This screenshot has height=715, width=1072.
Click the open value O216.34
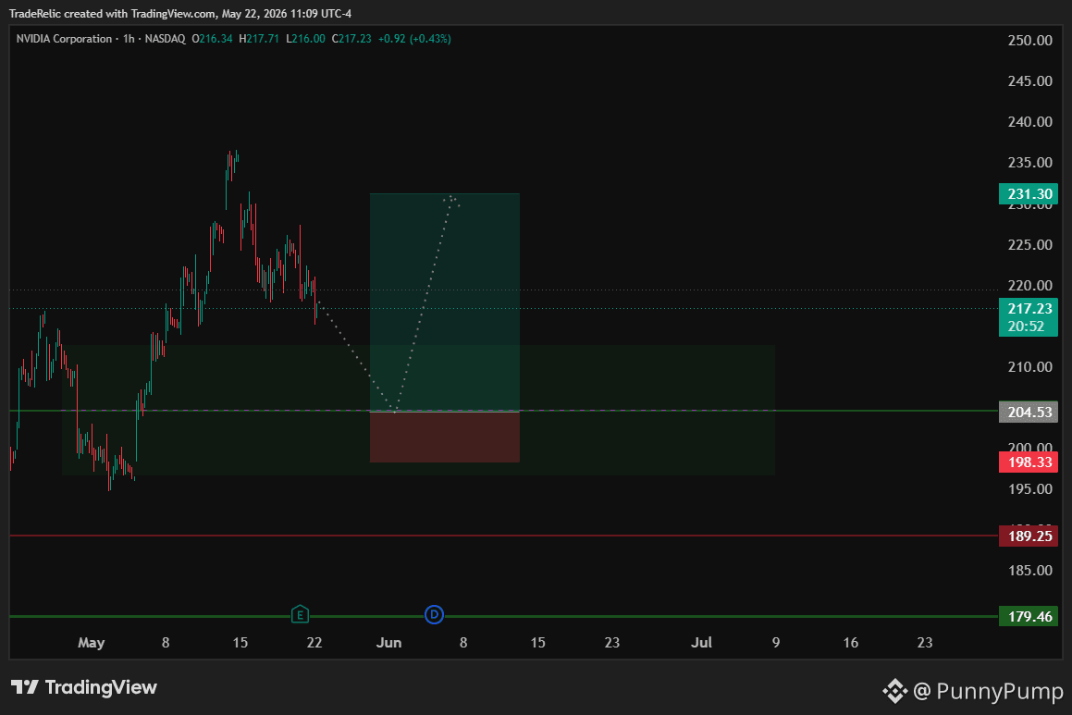click(212, 39)
